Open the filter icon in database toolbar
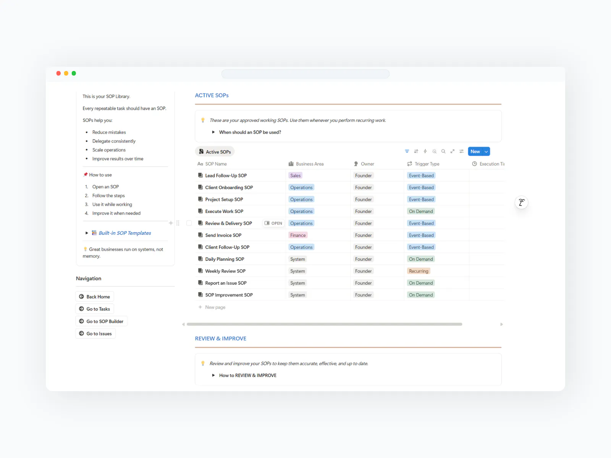 (407, 152)
